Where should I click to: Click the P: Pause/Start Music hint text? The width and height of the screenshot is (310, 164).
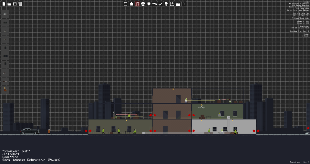click(x=300, y=18)
